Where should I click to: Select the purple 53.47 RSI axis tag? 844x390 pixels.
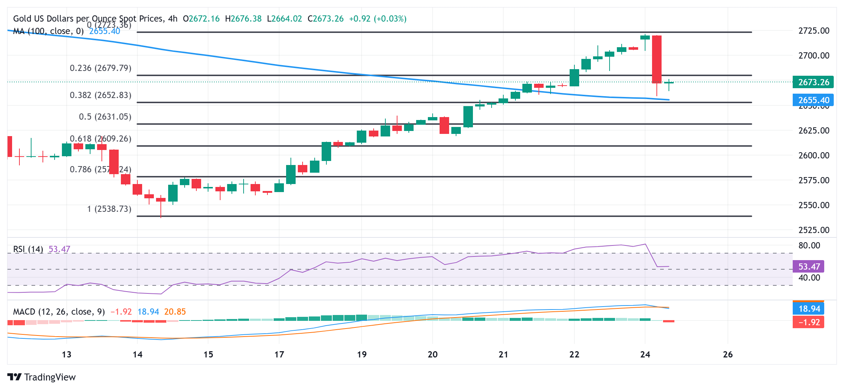[808, 266]
